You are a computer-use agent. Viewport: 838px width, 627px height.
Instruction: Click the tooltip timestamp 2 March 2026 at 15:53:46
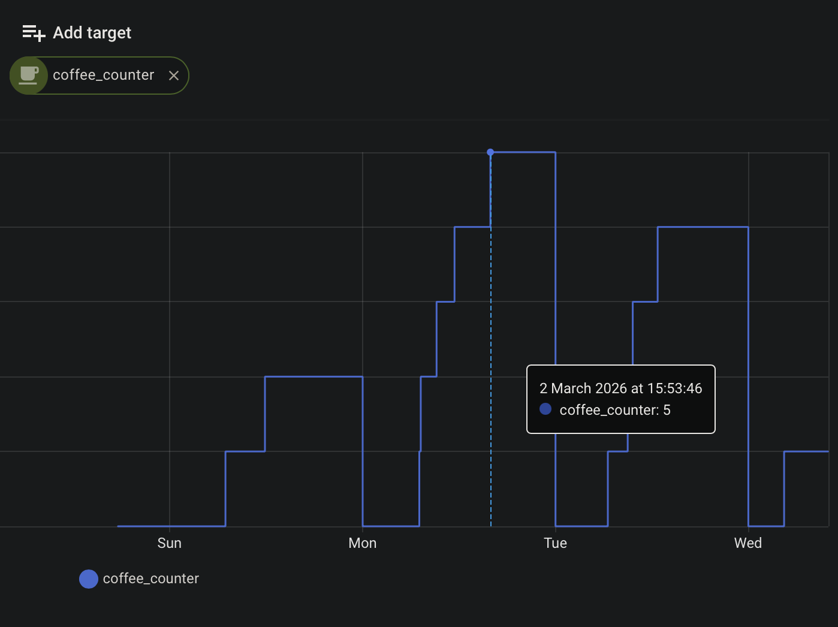click(620, 388)
